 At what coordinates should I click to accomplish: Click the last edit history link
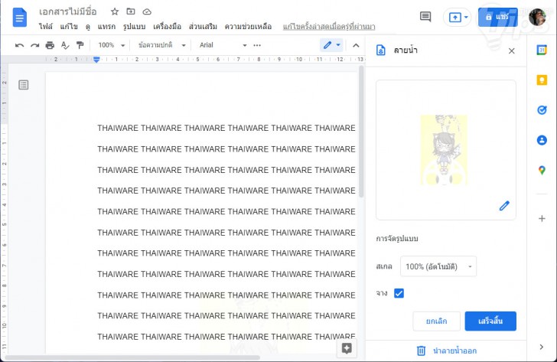click(329, 27)
